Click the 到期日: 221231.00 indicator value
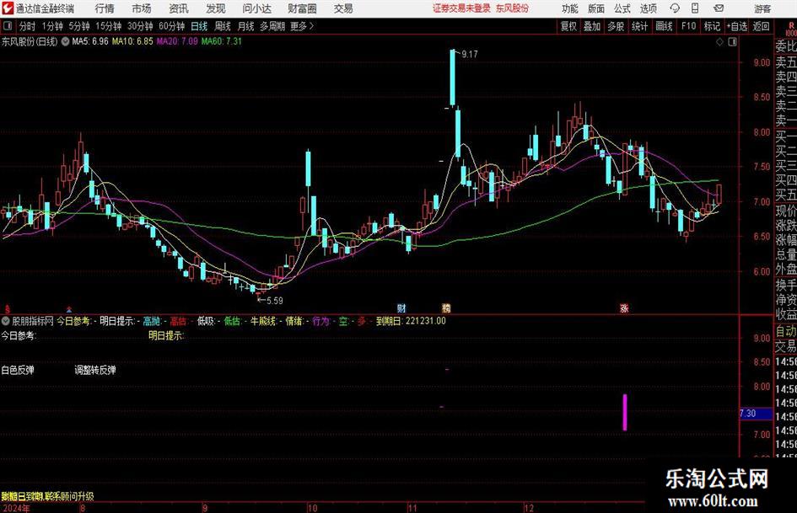797x513 pixels. (x=411, y=321)
